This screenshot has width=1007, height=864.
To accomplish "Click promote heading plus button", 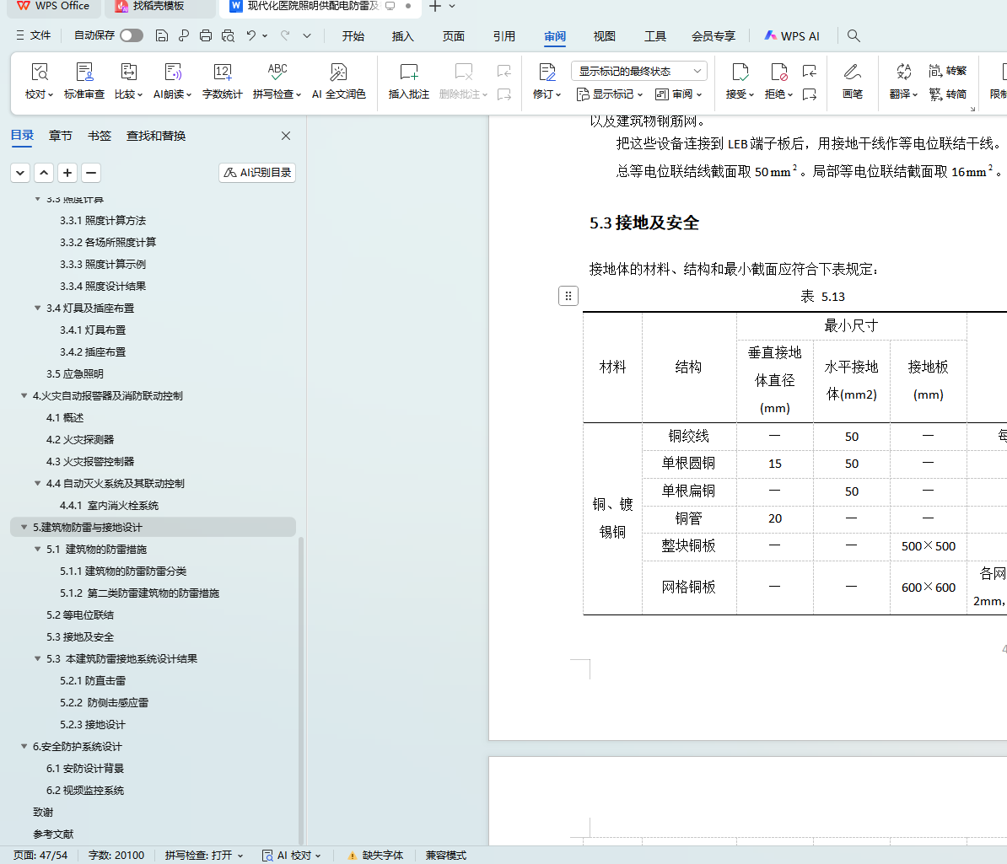I will [67, 173].
